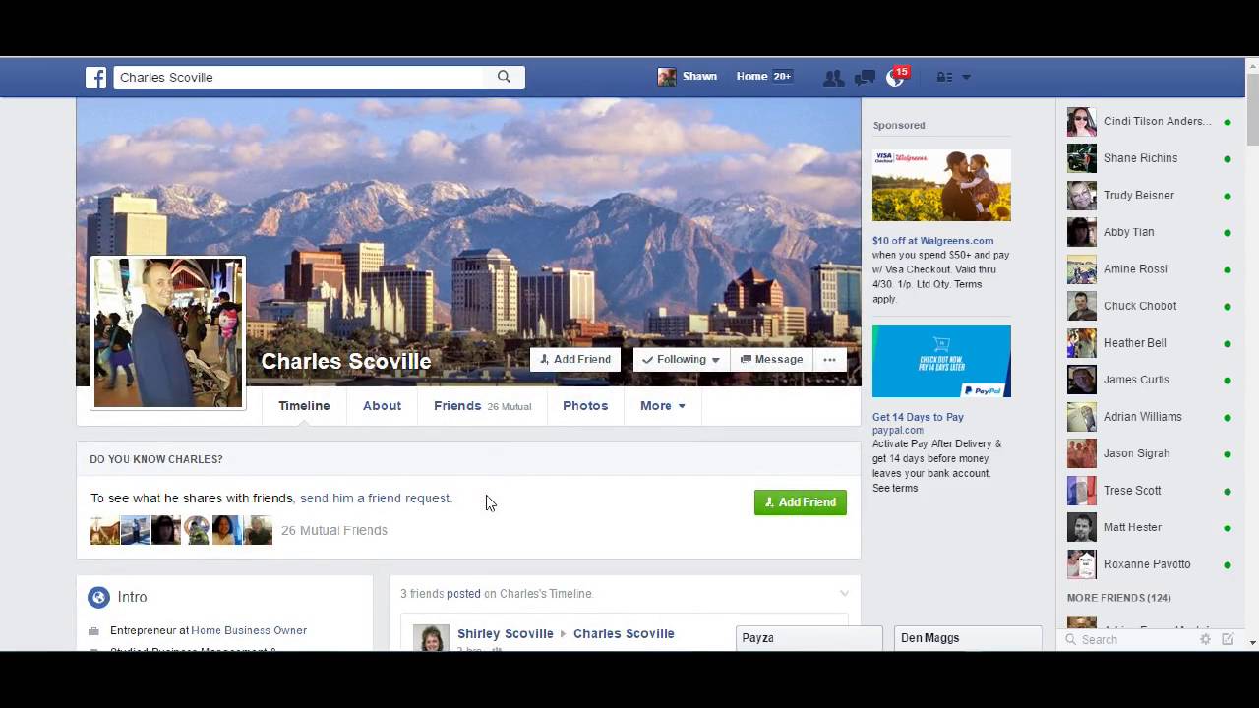The height and width of the screenshot is (708, 1259).
Task: Open the Friends tab
Action: click(482, 405)
